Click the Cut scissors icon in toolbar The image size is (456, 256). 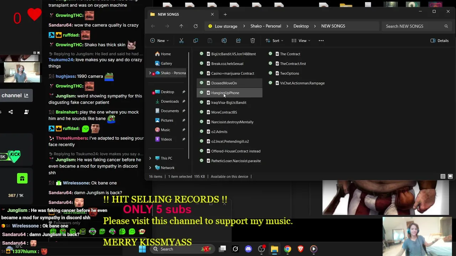181,41
